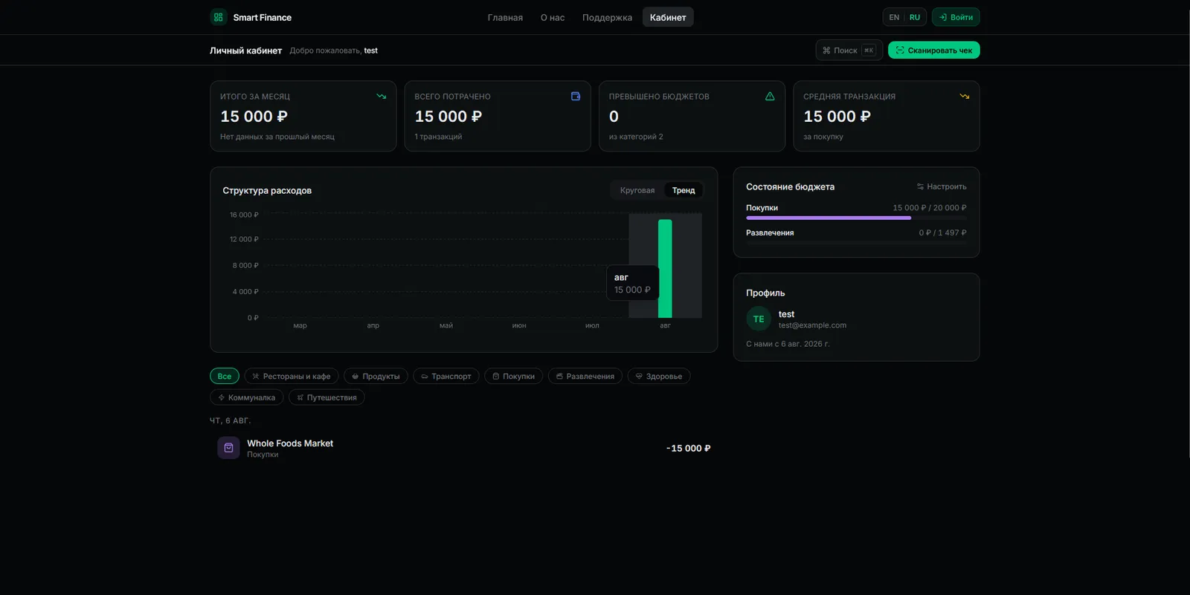Click the yellow trend icon in Средняя транзакция card
This screenshot has height=595, width=1190.
(x=965, y=97)
